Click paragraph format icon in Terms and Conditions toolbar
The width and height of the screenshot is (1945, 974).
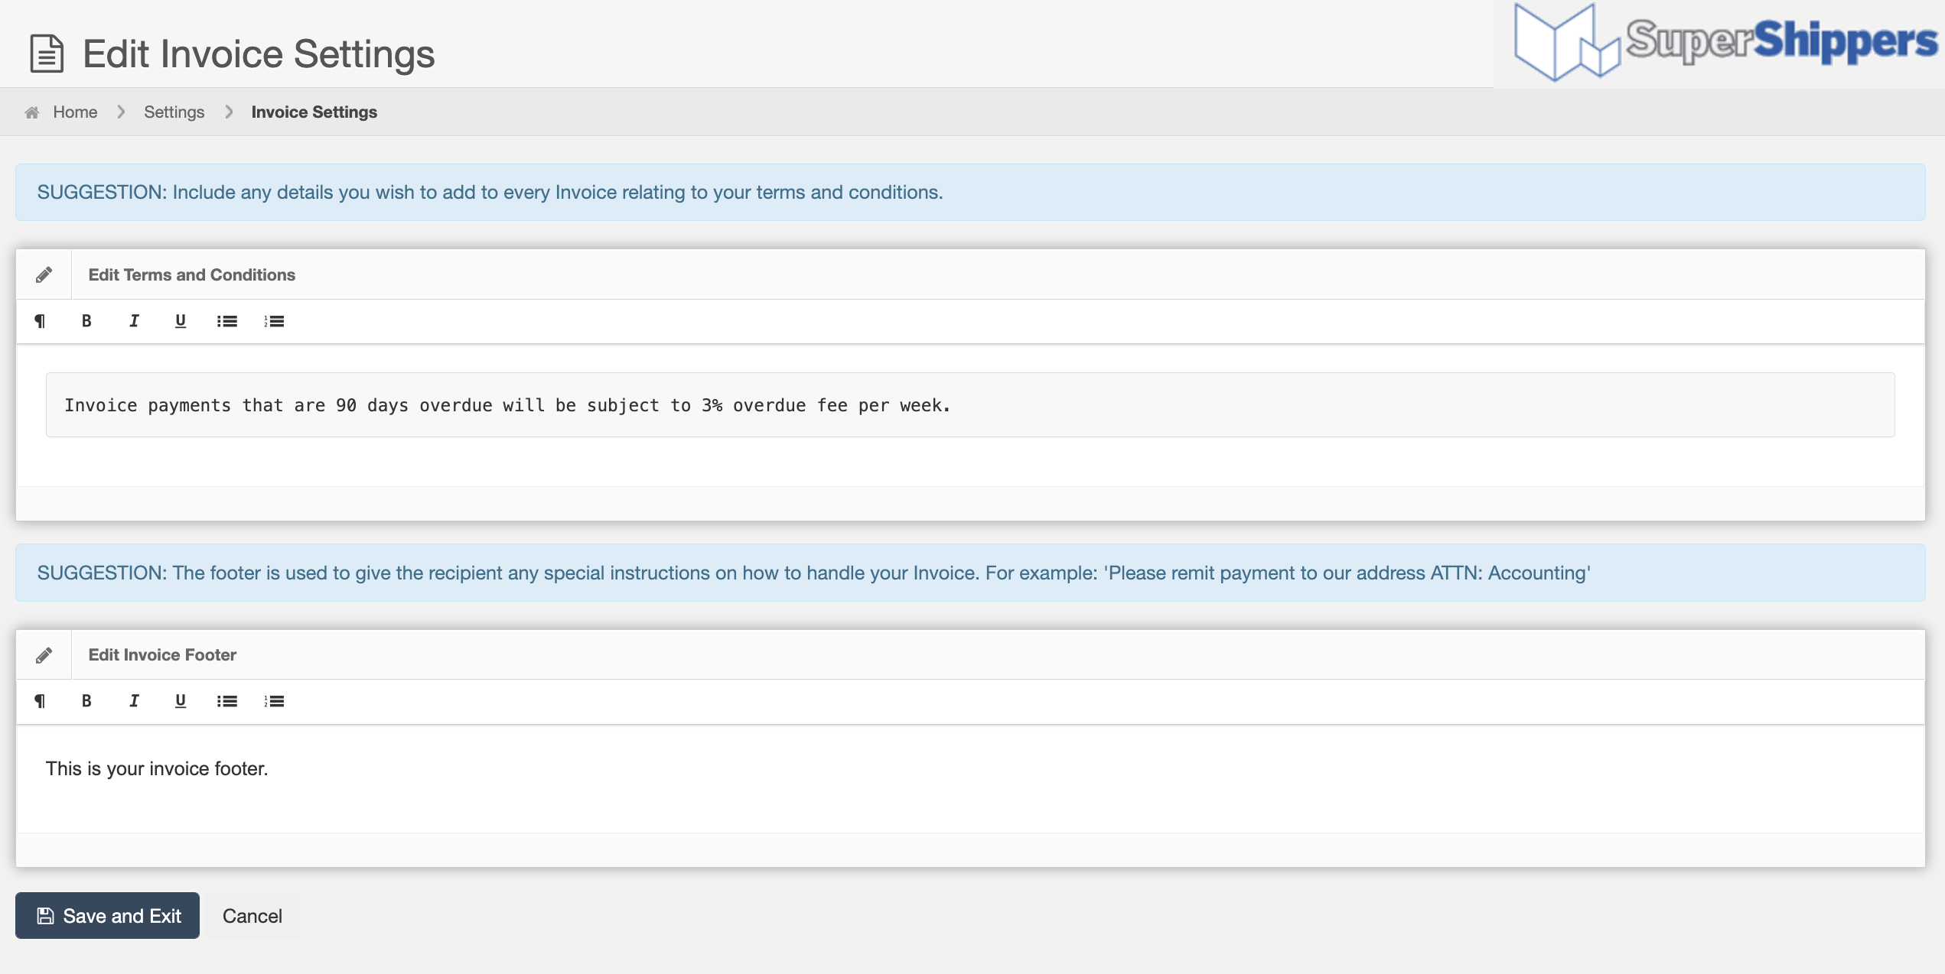coord(40,321)
